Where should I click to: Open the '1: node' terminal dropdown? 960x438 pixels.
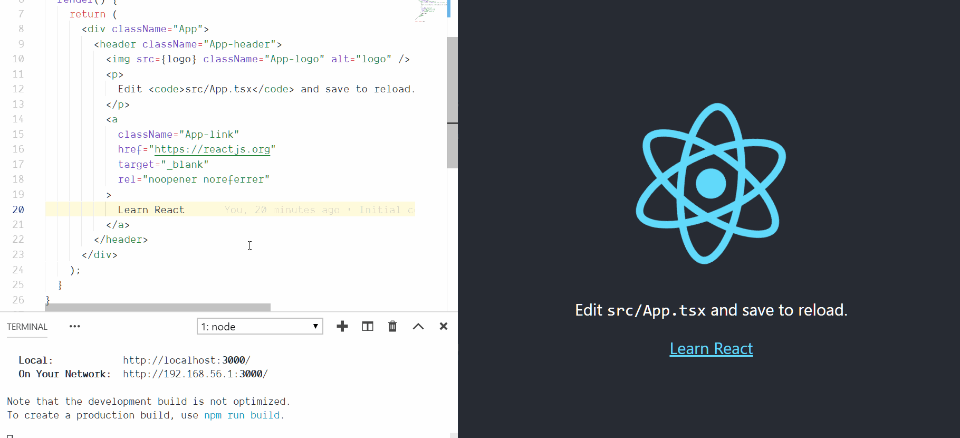tap(260, 327)
